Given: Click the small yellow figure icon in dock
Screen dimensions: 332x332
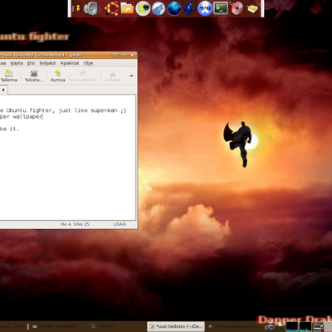Looking at the screenshot, I should coord(78,8).
